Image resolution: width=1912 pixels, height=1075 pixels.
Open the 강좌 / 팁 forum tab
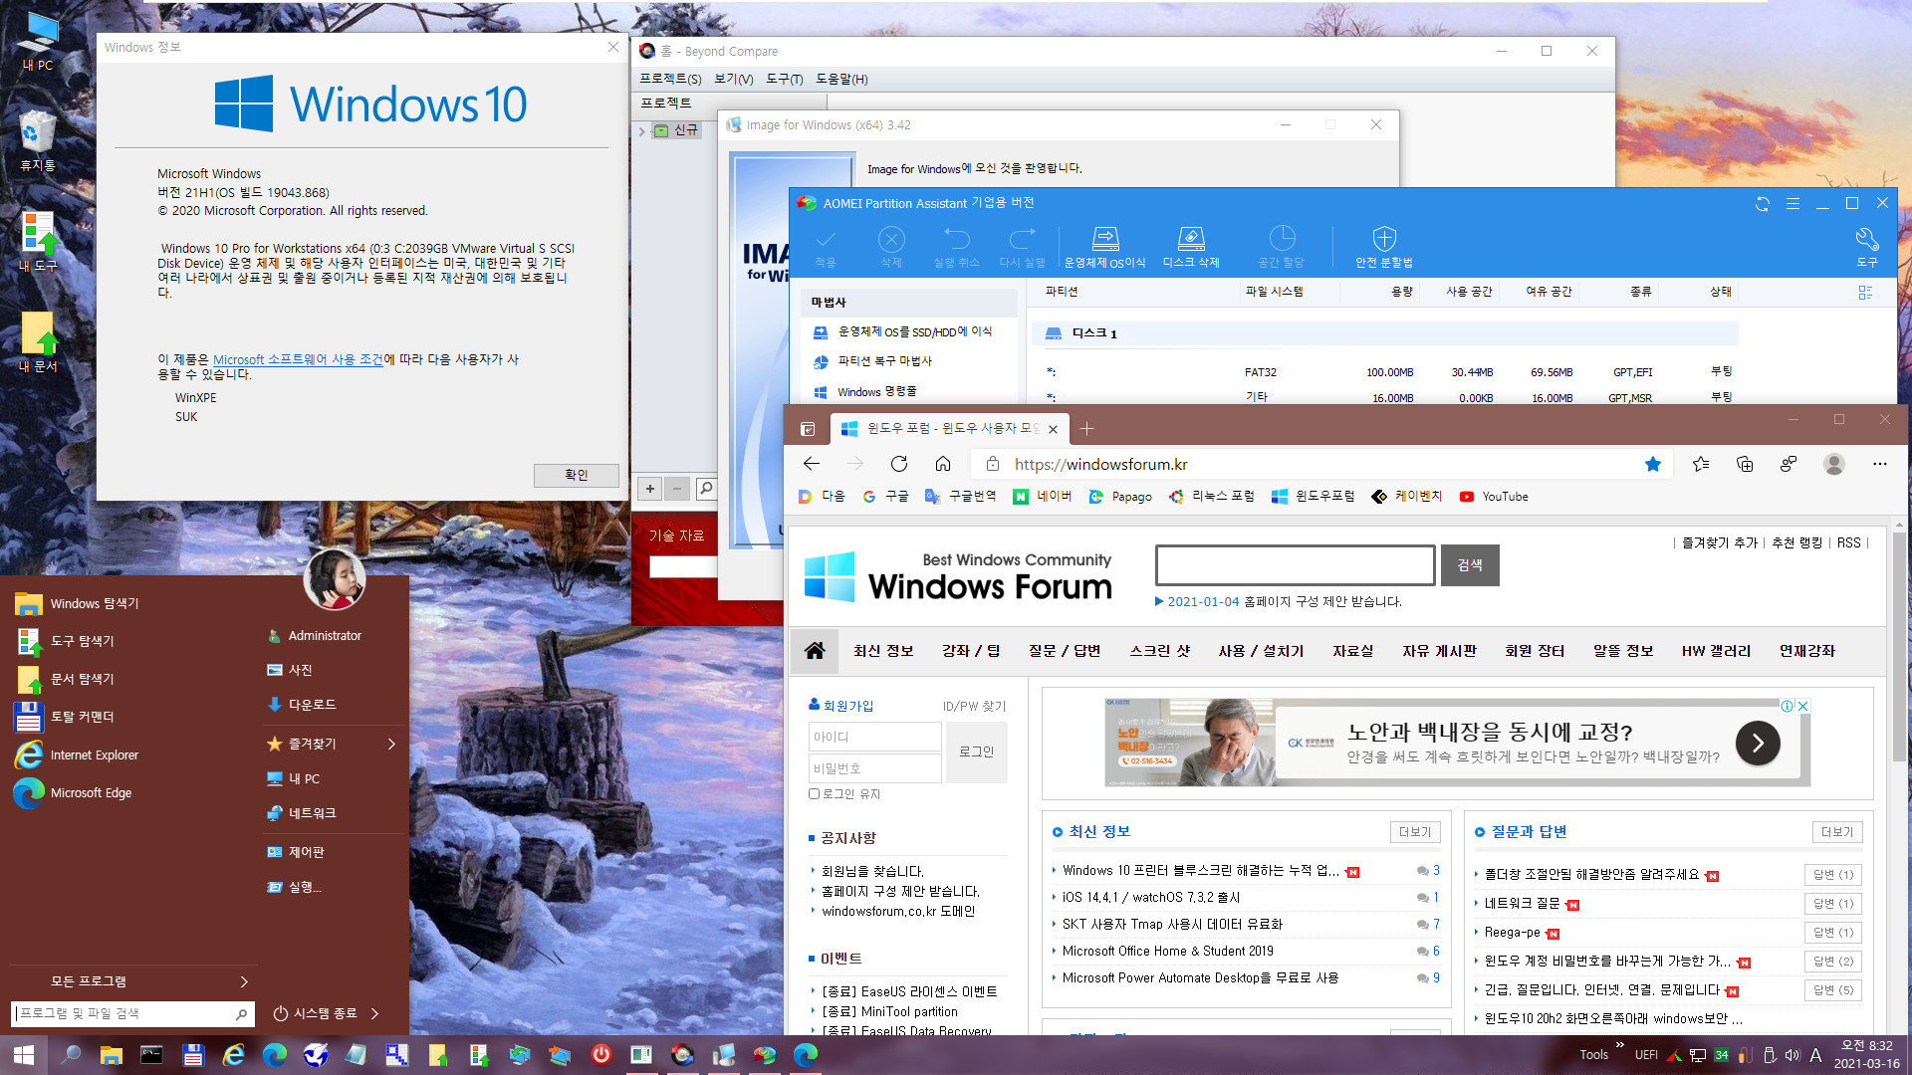click(971, 651)
